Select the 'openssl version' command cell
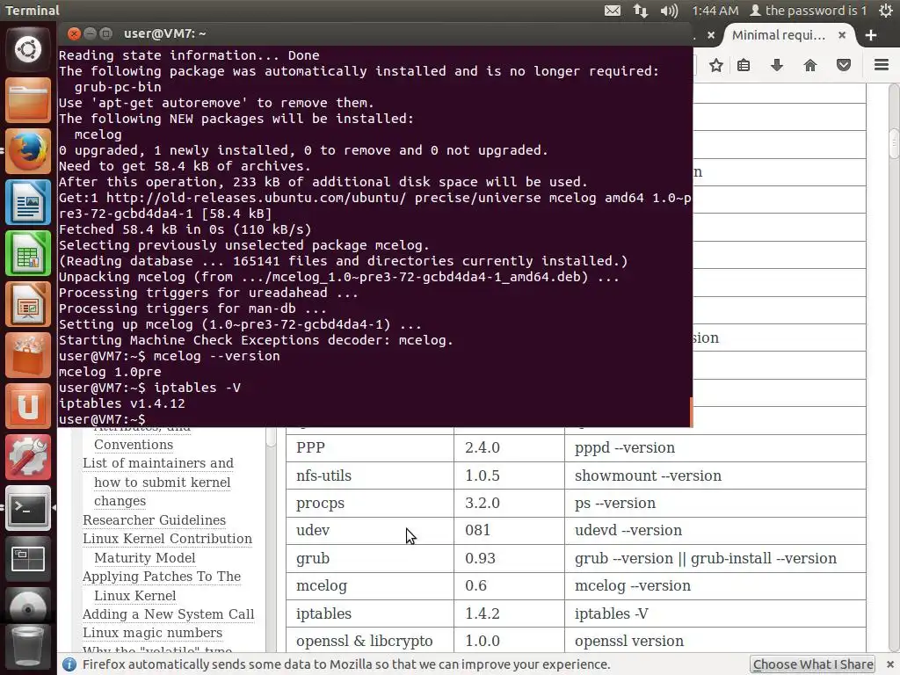 [715, 641]
